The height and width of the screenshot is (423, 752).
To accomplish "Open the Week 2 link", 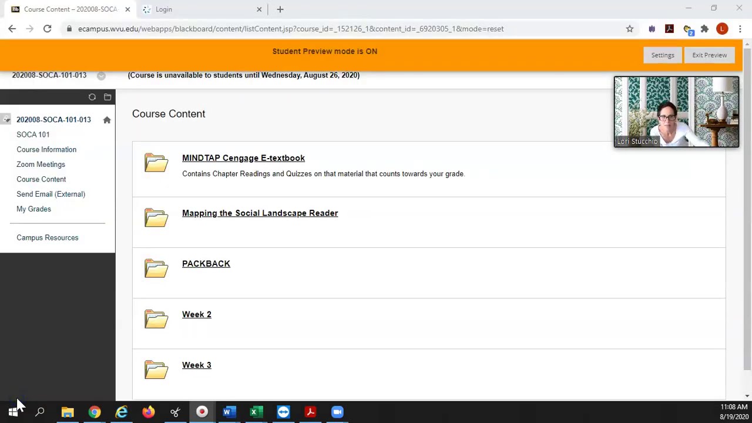I will tap(197, 314).
